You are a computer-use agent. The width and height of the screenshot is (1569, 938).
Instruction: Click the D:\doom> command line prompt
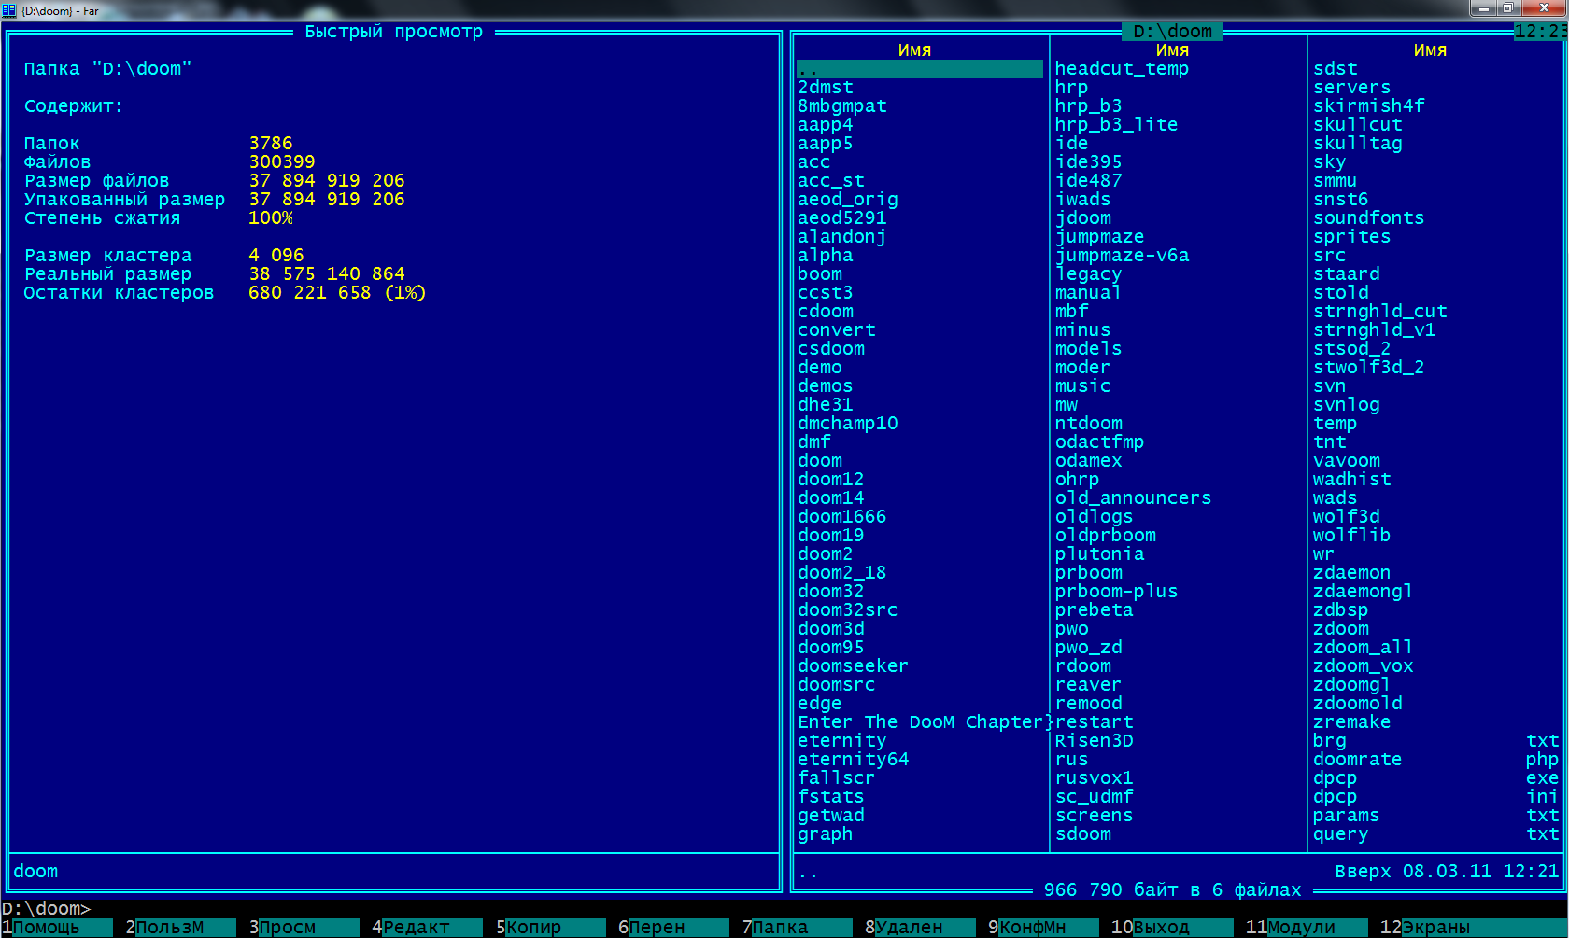click(x=47, y=908)
